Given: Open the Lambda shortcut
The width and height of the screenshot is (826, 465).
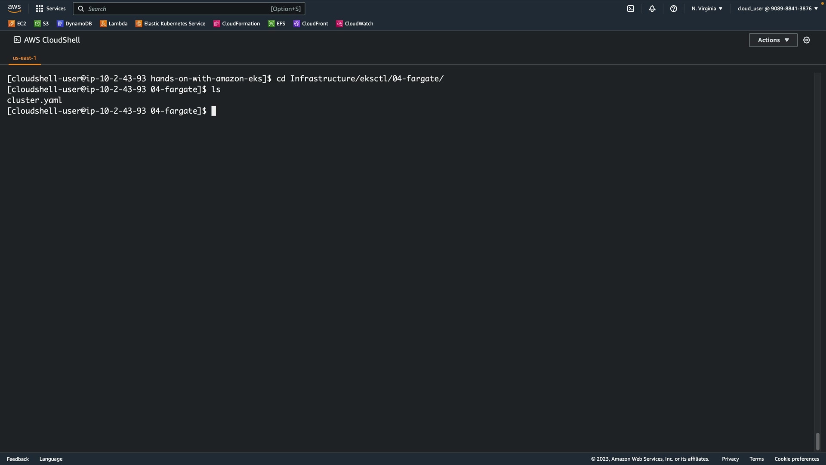Looking at the screenshot, I should tap(114, 24).
